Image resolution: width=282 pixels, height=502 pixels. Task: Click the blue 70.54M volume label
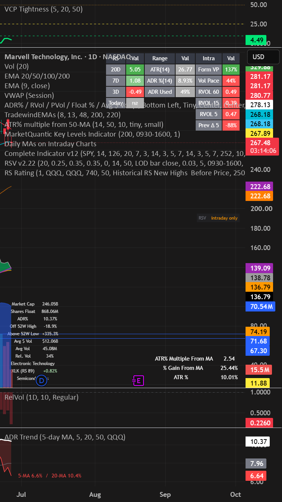[x=260, y=307]
